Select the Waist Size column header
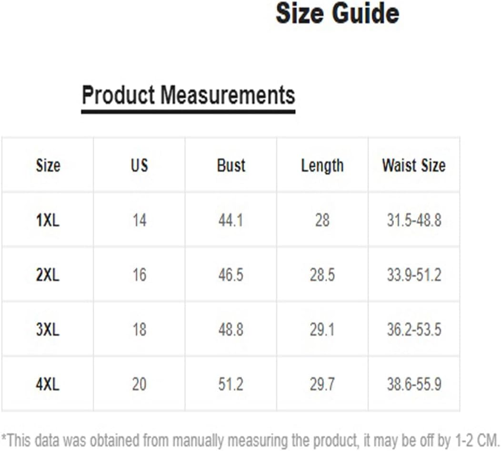Image resolution: width=501 pixels, height=451 pixels. point(414,165)
